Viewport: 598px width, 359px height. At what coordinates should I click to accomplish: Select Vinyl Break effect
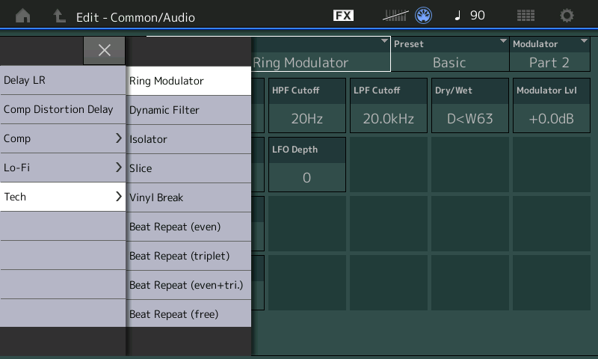pyautogui.click(x=188, y=197)
